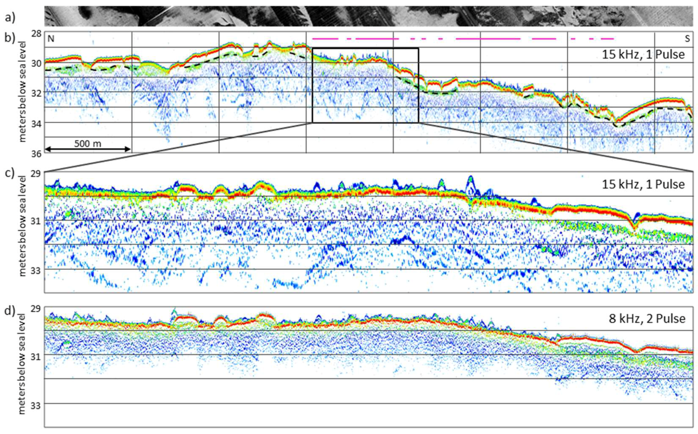The height and width of the screenshot is (434, 698).
Task: Click the depth value 36 on panel b)
Action: (x=37, y=154)
